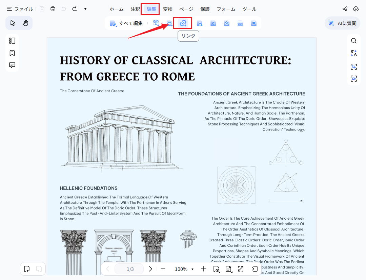The height and width of the screenshot is (280, 366).
Task: Click the translate icon in right sidebar
Action: (354, 53)
